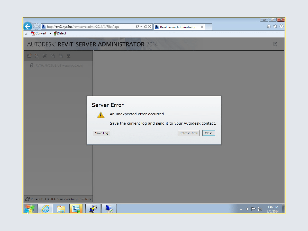
Task: Create a new folder on the server toolbar
Action: tap(29, 56)
